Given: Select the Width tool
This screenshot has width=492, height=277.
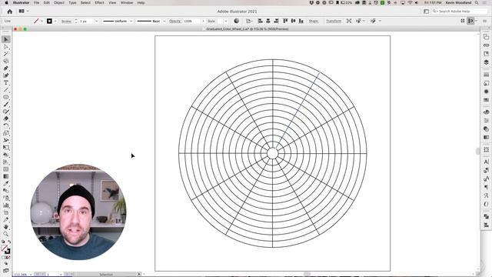Looking at the screenshot, I should click(x=6, y=140).
